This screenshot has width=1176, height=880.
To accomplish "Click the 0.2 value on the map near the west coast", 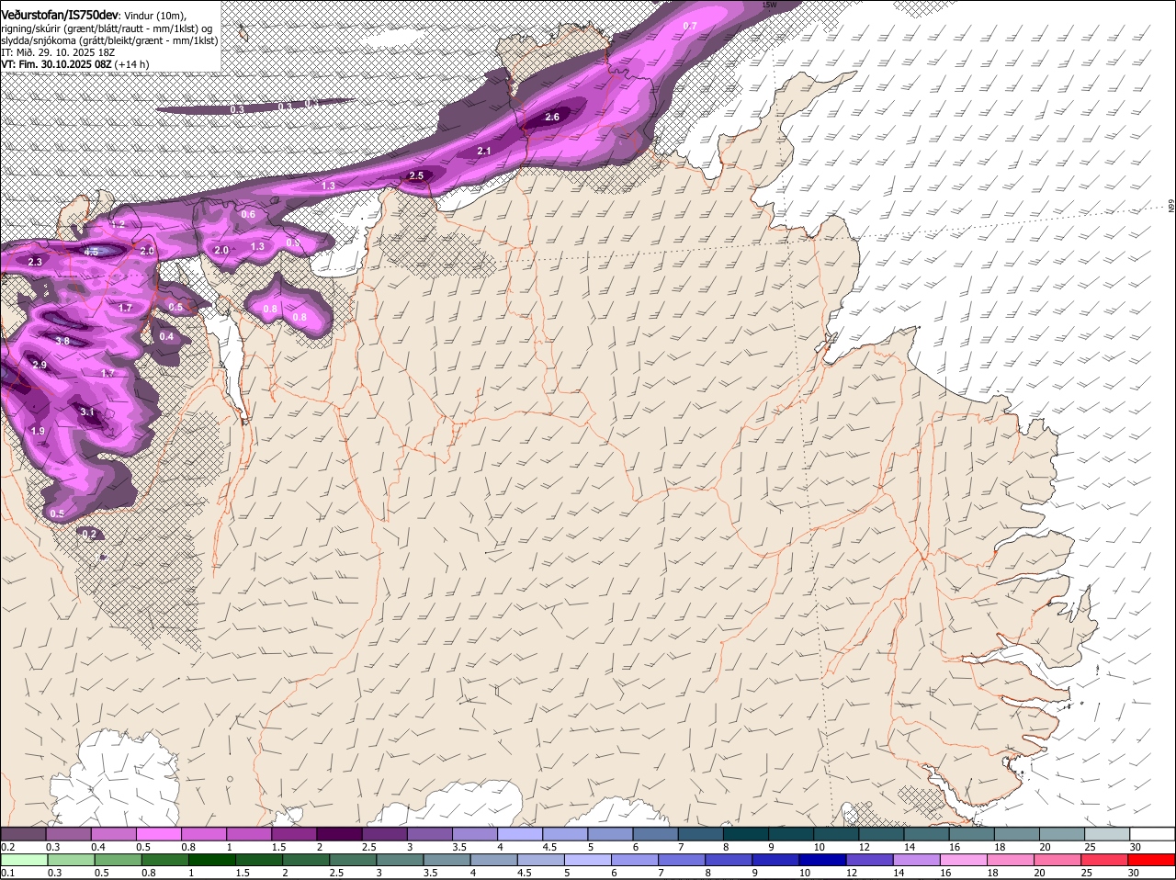I will coord(89,534).
